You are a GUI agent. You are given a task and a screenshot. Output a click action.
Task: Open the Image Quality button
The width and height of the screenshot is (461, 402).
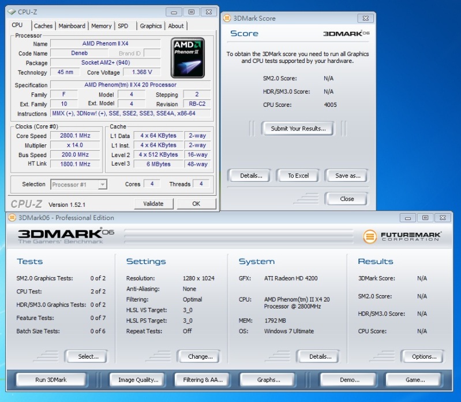click(138, 379)
